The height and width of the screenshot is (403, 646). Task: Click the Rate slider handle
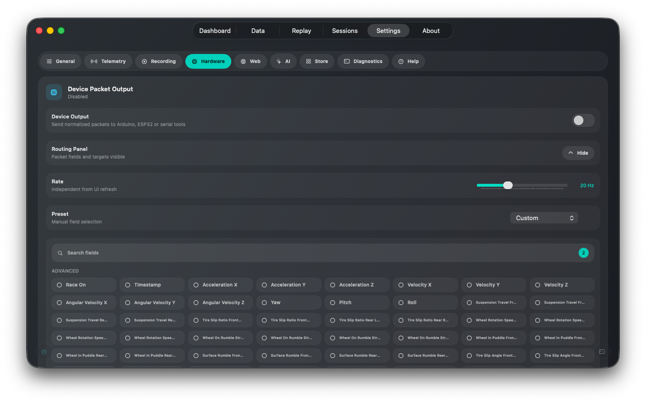[x=508, y=185]
